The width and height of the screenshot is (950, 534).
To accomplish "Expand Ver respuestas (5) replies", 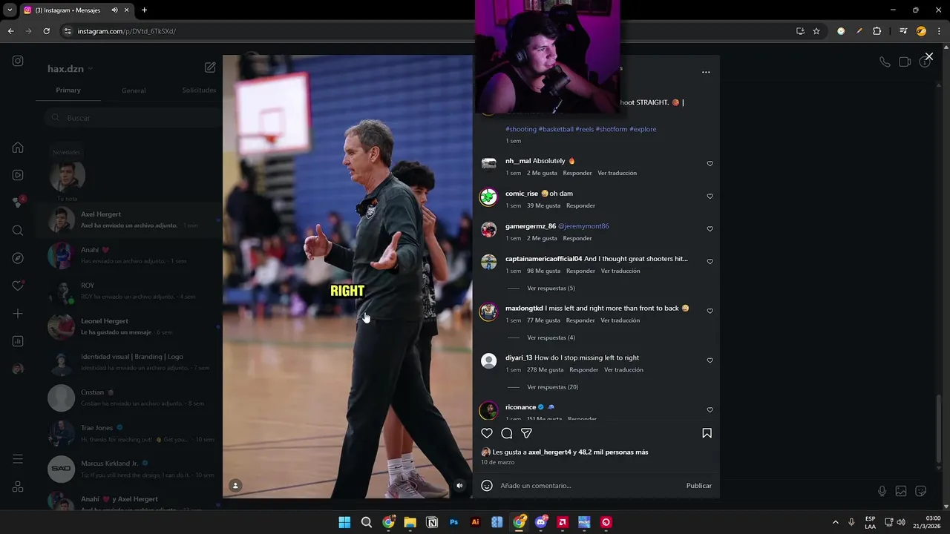I will [551, 288].
